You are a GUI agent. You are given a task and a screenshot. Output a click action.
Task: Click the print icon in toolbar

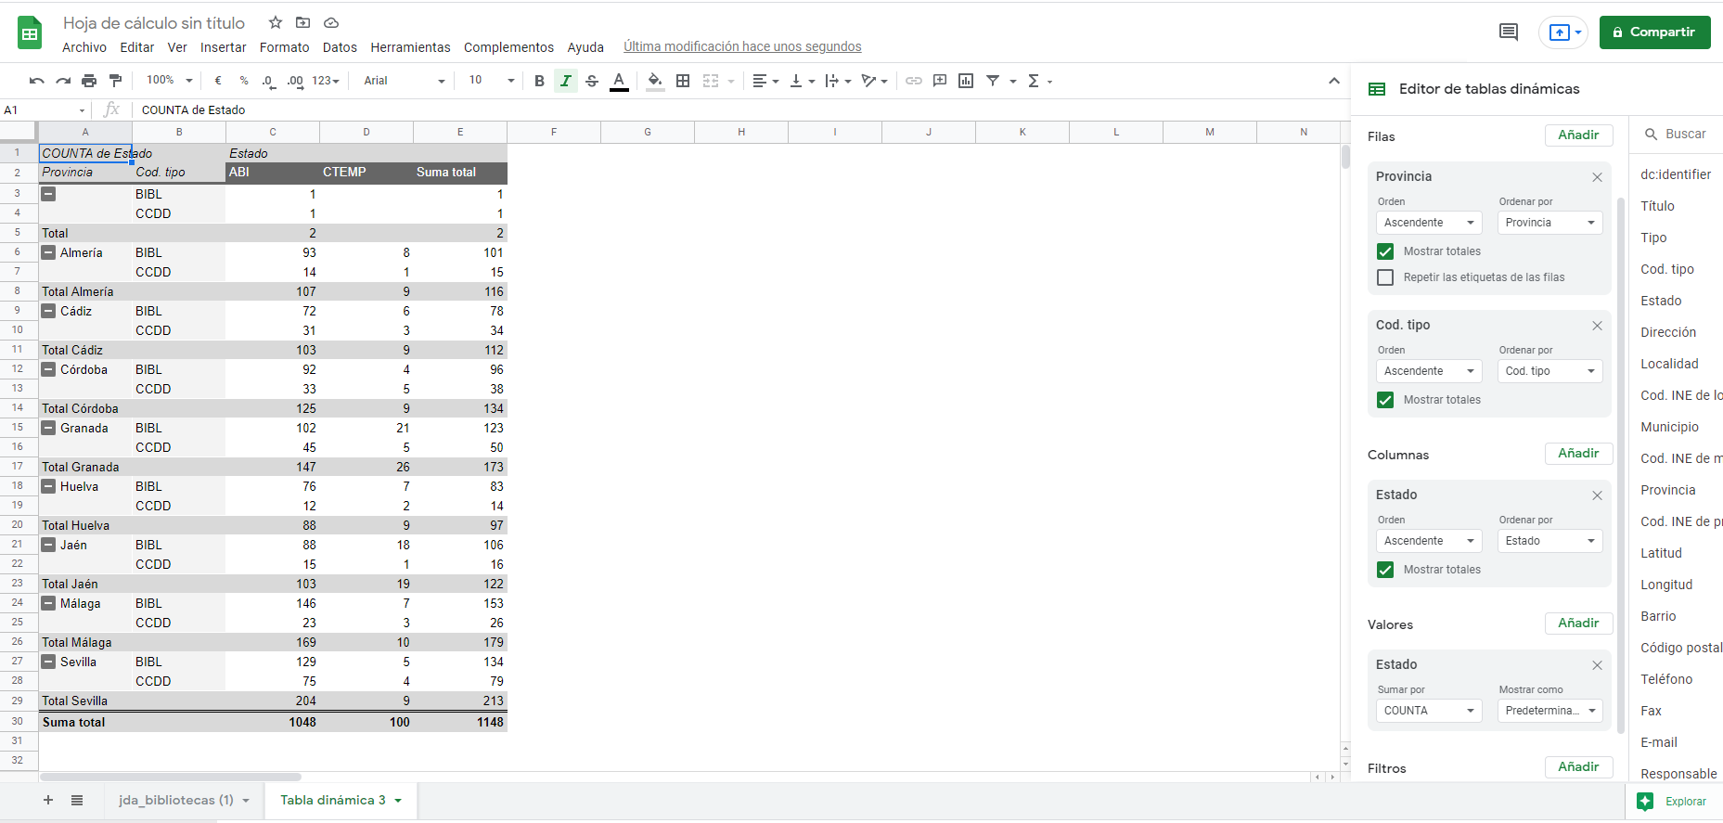coord(89,81)
